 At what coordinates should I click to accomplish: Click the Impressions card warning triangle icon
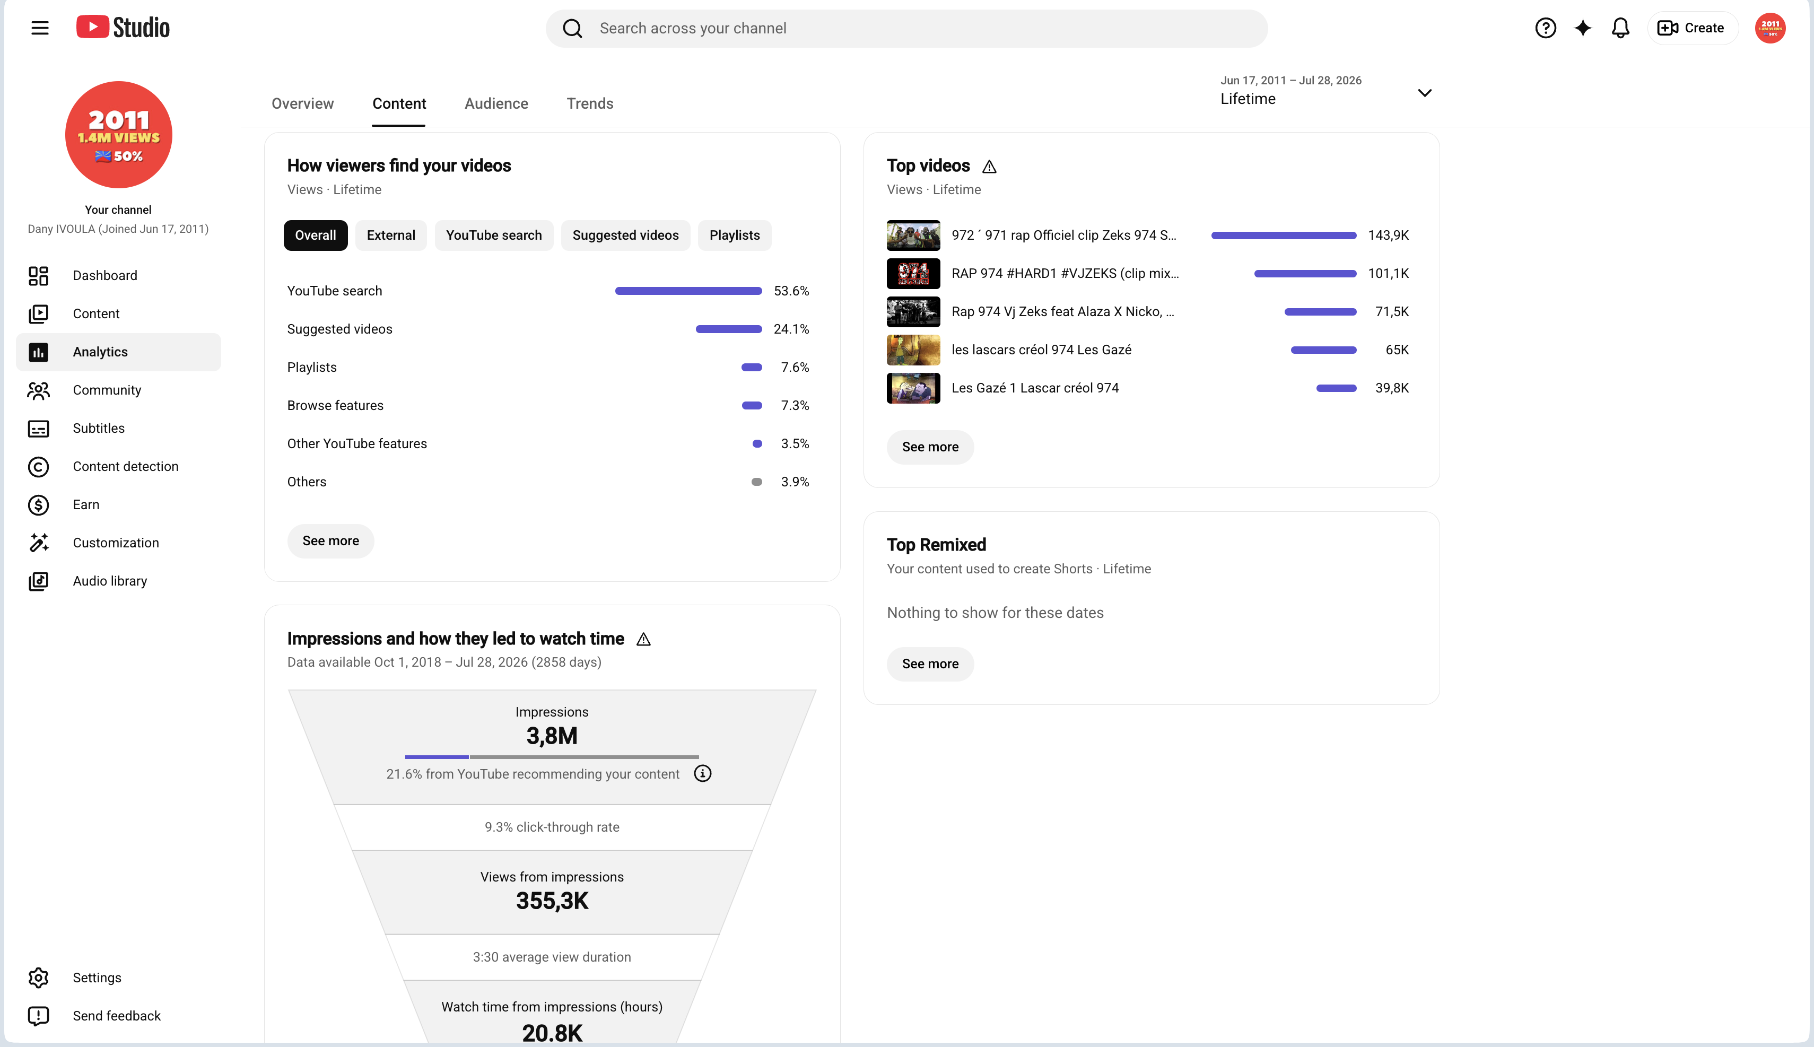pyautogui.click(x=643, y=639)
